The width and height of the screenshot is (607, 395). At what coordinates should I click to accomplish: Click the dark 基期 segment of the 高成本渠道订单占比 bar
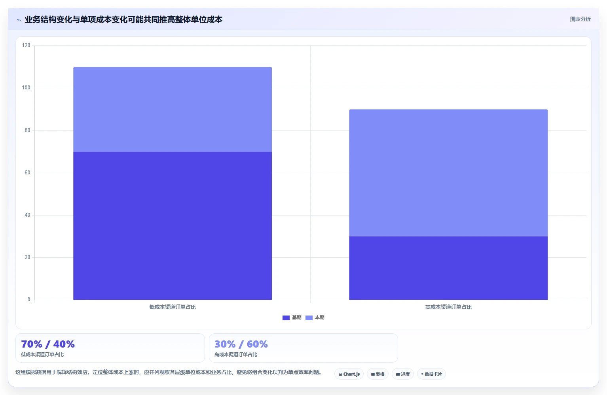pyautogui.click(x=448, y=268)
